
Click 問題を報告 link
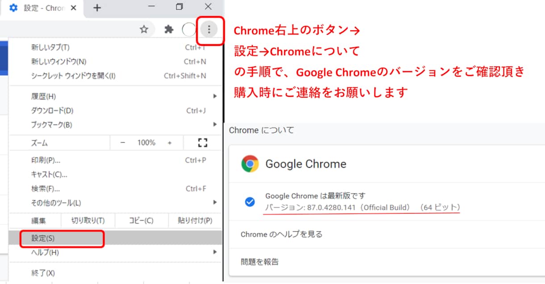[260, 262]
